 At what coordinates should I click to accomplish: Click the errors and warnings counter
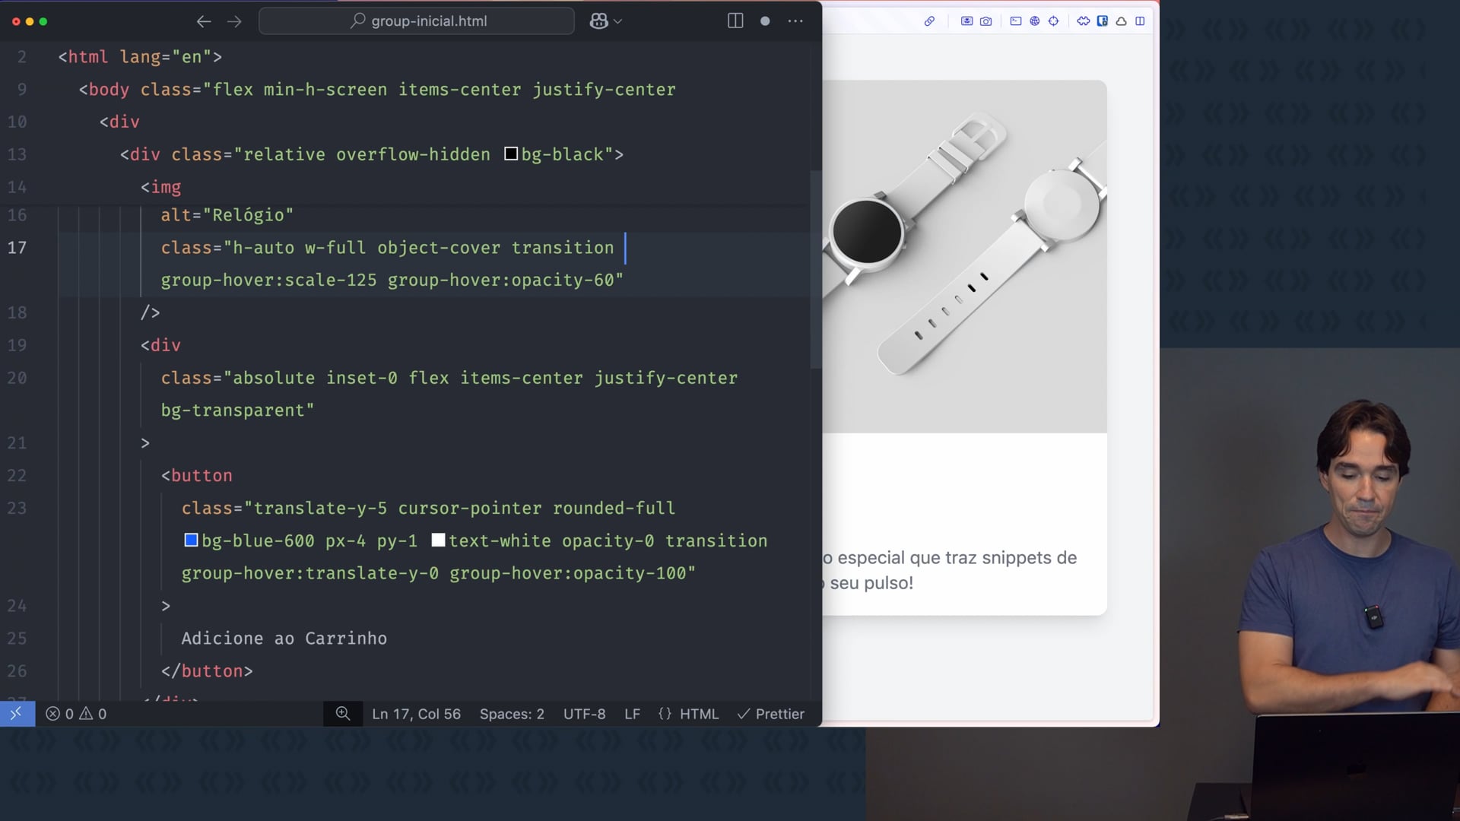coord(76,714)
